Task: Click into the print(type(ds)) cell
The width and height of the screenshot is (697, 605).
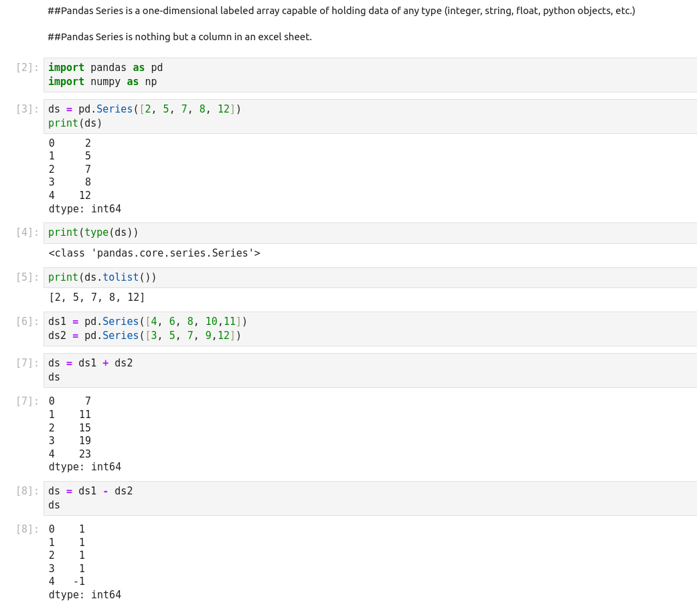Action: [x=370, y=233]
